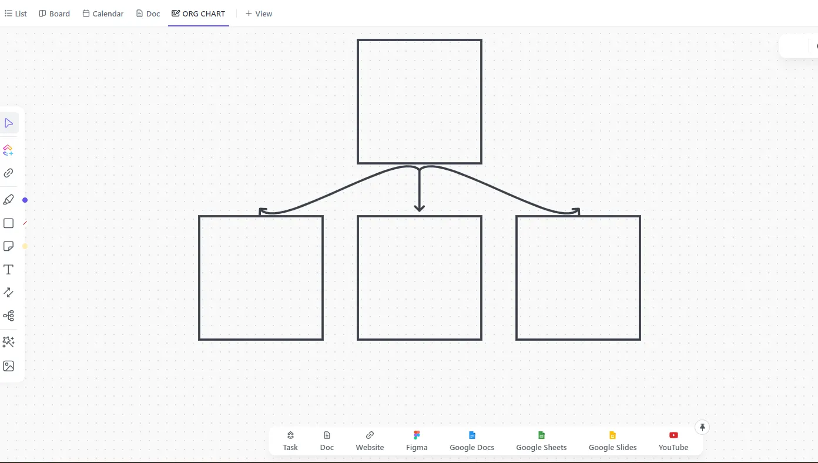Image resolution: width=818 pixels, height=463 pixels.
Task: Select the pointer selection tool
Action: 9,123
